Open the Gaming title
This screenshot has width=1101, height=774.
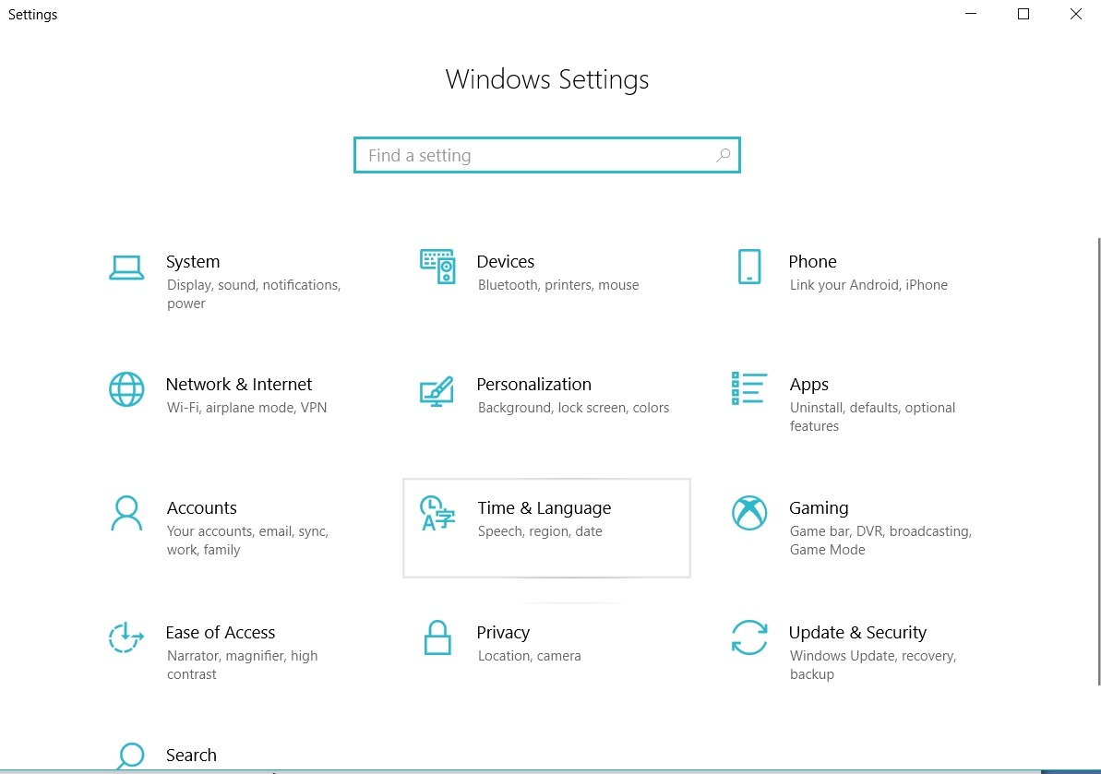819,508
